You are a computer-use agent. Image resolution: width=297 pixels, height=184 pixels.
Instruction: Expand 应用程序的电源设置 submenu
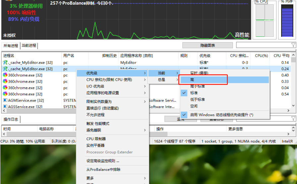(113, 93)
